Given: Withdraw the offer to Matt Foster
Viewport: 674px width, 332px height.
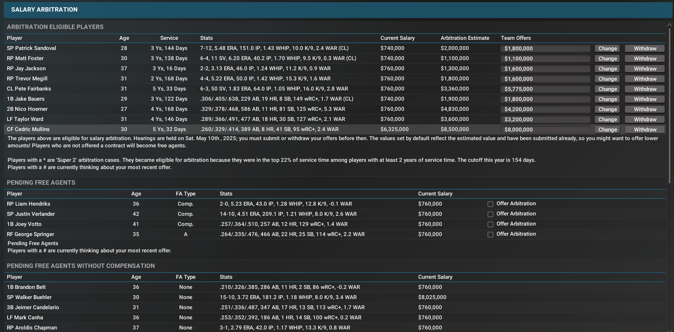Looking at the screenshot, I should [x=645, y=59].
